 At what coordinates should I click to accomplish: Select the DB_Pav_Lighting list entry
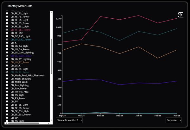[19, 85]
